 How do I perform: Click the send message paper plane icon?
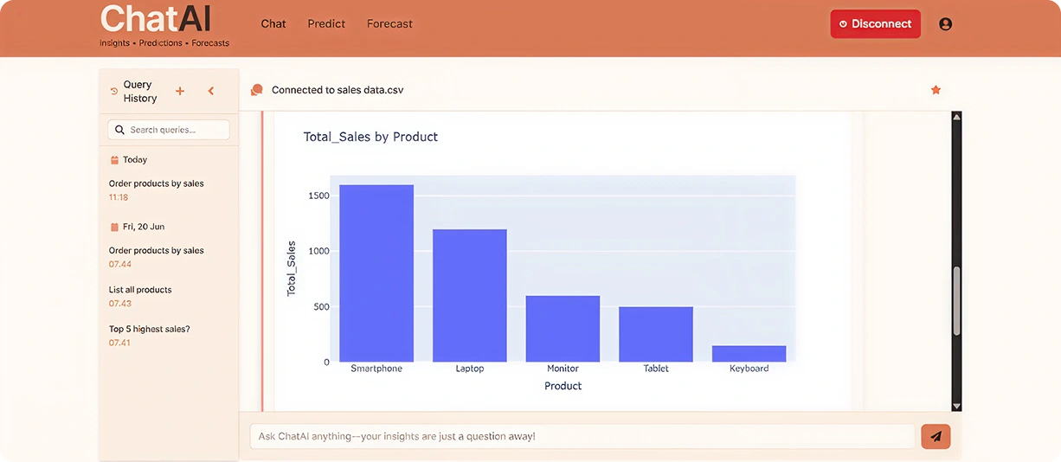point(936,437)
